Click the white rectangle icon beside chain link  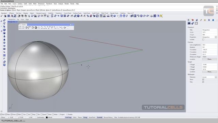[196, 23]
